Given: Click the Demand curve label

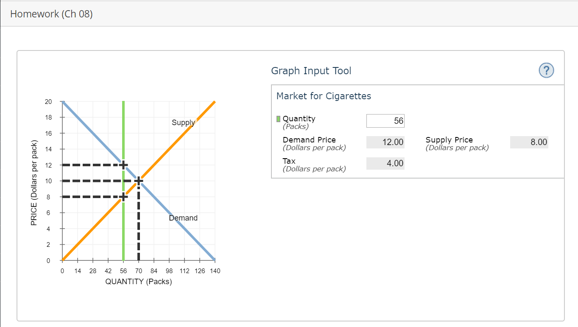Looking at the screenshot, I should pos(183,218).
